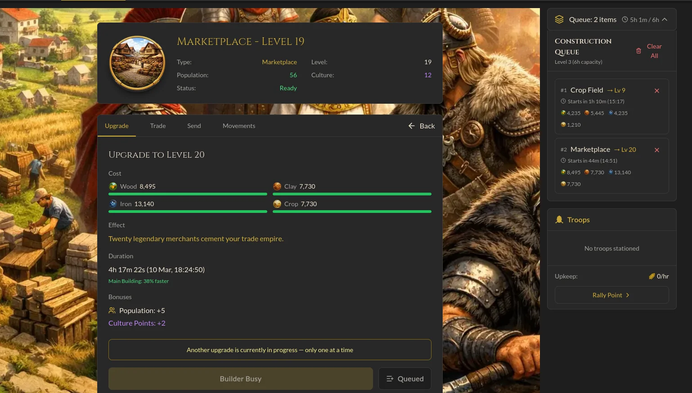Open the Trade tab
The height and width of the screenshot is (393, 692).
click(158, 126)
